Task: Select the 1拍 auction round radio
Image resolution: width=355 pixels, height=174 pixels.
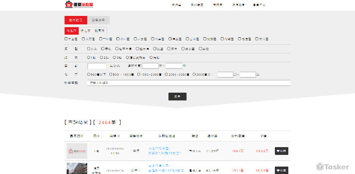Action: pos(89,57)
